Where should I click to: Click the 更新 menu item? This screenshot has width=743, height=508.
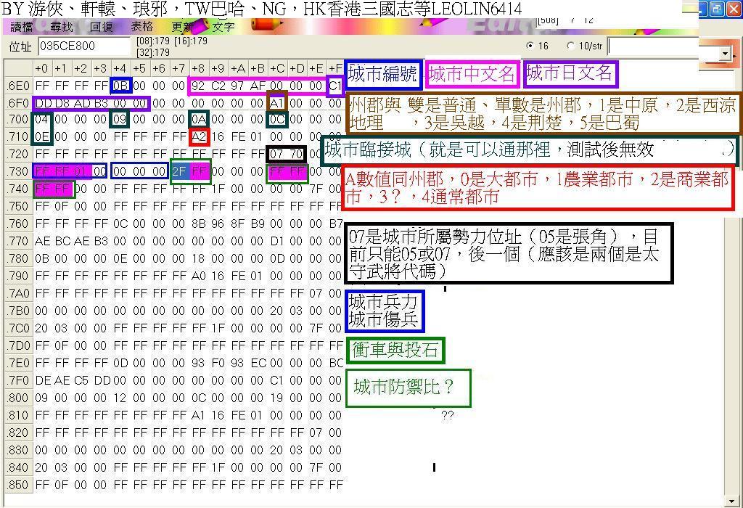[182, 27]
